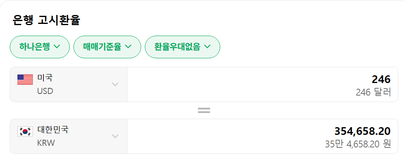The width and height of the screenshot is (404, 162).
Task: Click the United States flag icon
Action: pyautogui.click(x=25, y=79)
